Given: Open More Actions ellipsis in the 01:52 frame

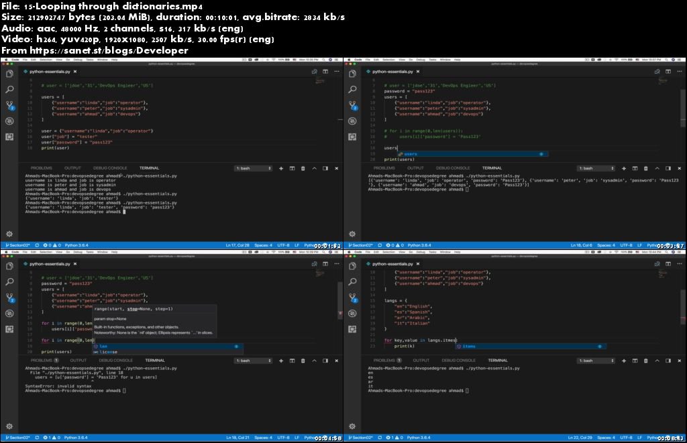Looking at the screenshot, I should [x=337, y=71].
